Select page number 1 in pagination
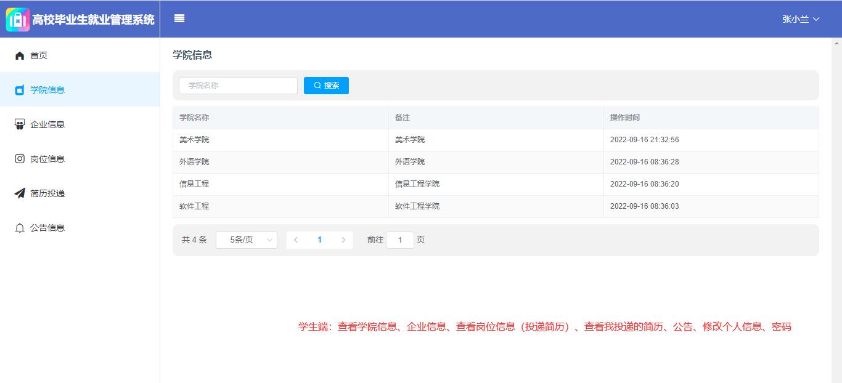 coord(319,240)
